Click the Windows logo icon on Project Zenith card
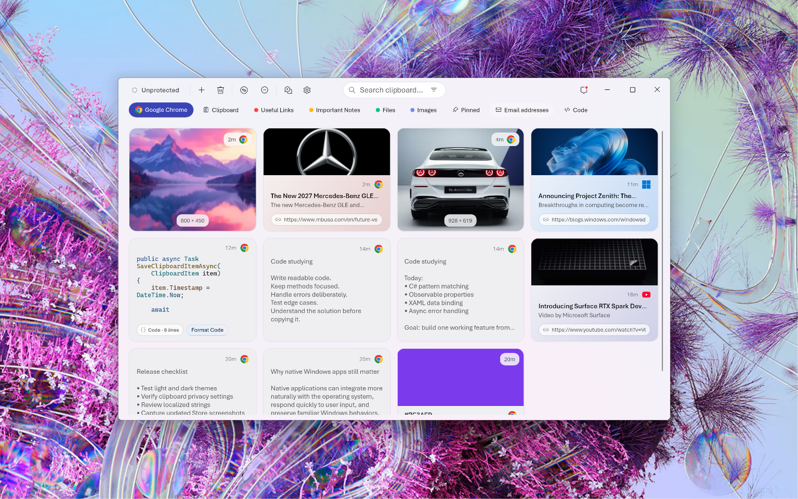This screenshot has height=499, width=798. 646,185
